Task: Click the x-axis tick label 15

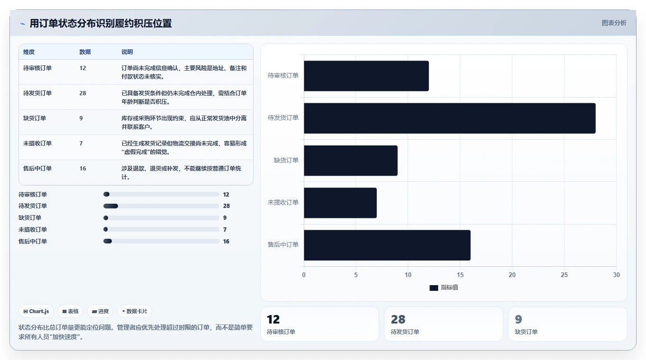Action: pos(460,275)
